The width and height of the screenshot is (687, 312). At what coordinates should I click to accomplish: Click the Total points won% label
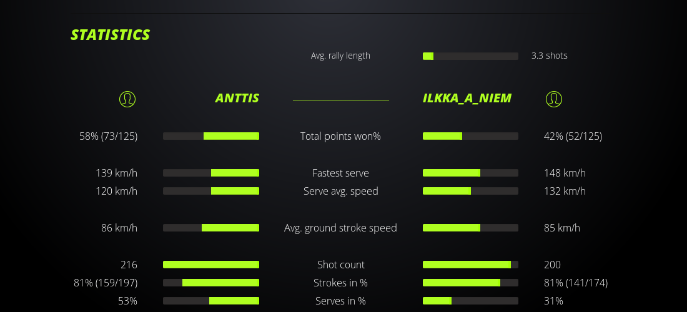point(340,136)
